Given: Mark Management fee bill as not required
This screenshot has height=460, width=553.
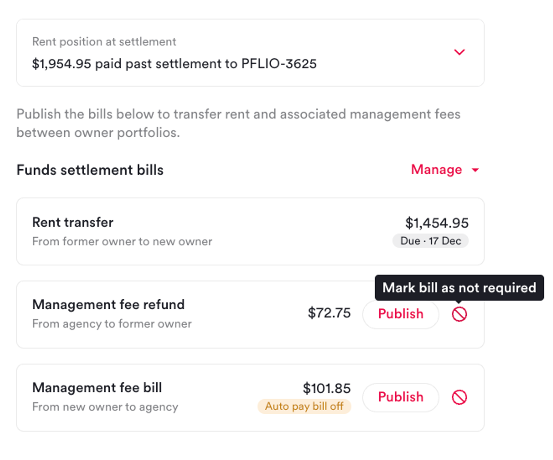Looking at the screenshot, I should click(459, 397).
